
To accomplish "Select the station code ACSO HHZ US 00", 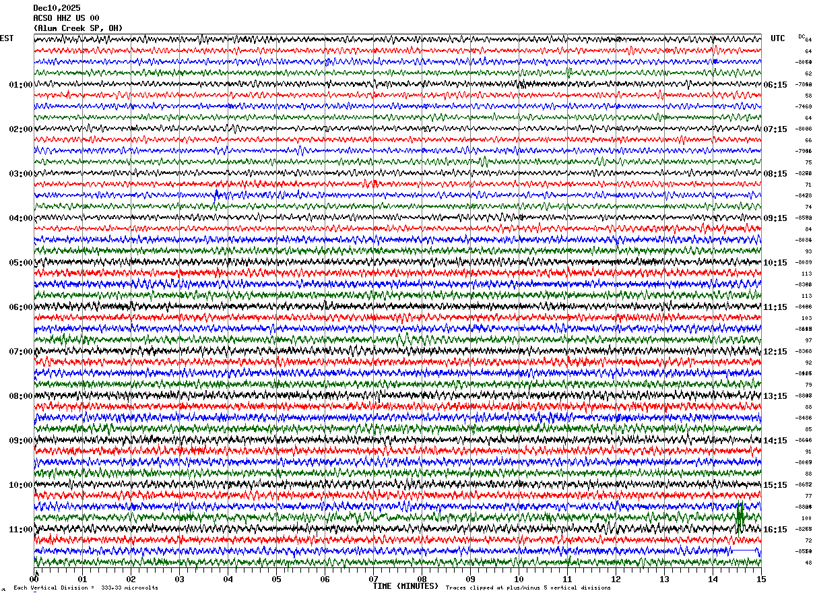I will (66, 18).
